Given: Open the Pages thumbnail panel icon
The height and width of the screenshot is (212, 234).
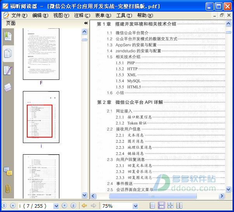Looking at the screenshot, I should tap(8, 53).
